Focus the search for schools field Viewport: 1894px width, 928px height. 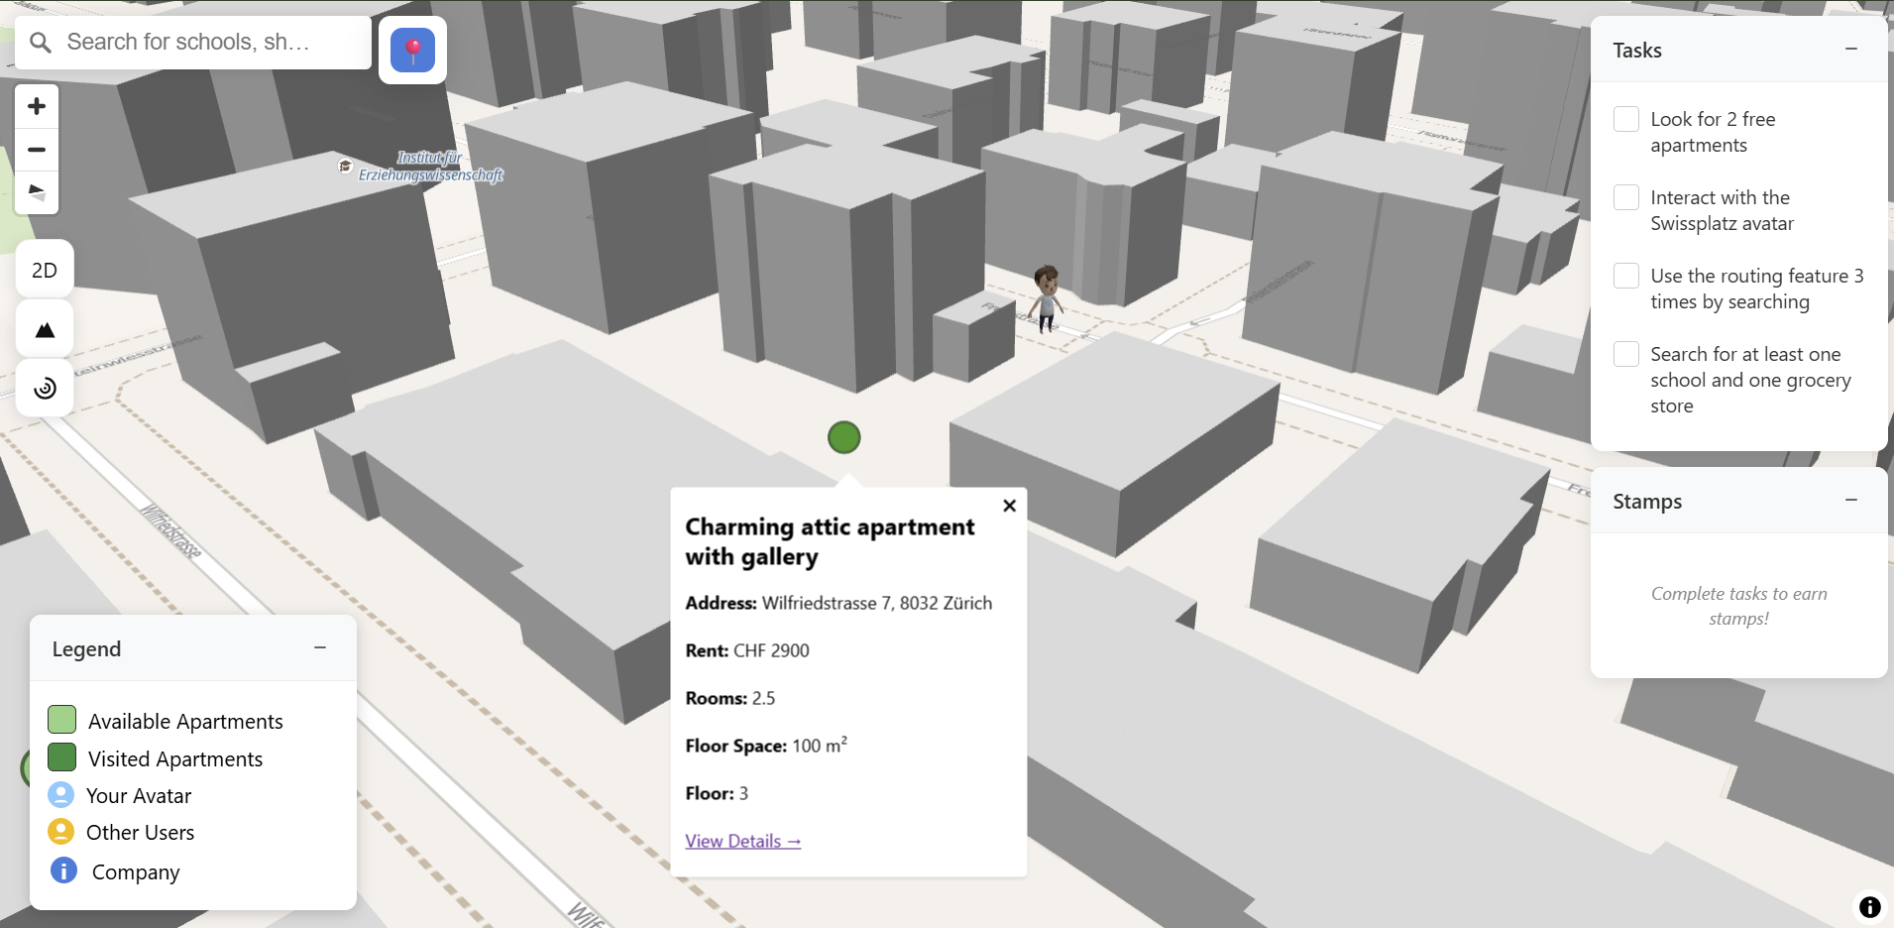coord(194,43)
